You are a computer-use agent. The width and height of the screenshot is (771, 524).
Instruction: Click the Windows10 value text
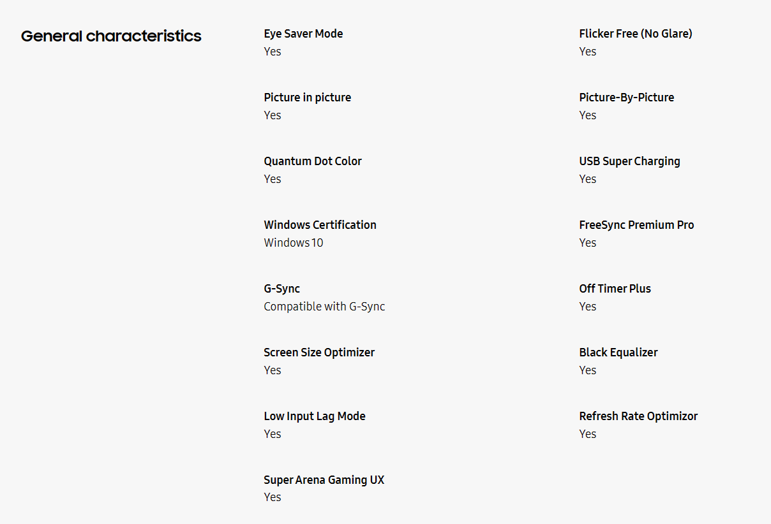click(293, 243)
